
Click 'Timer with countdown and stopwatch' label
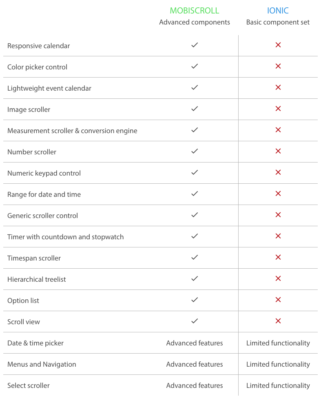(65, 237)
